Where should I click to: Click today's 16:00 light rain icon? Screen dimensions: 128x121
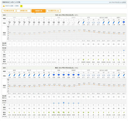(x=83, y=22)
